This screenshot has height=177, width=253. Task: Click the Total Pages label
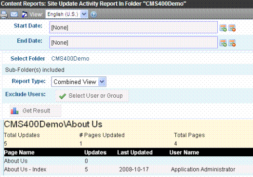[x=189, y=135]
